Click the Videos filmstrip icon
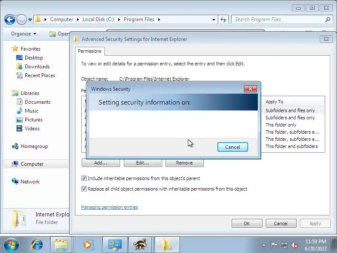 (x=19, y=129)
